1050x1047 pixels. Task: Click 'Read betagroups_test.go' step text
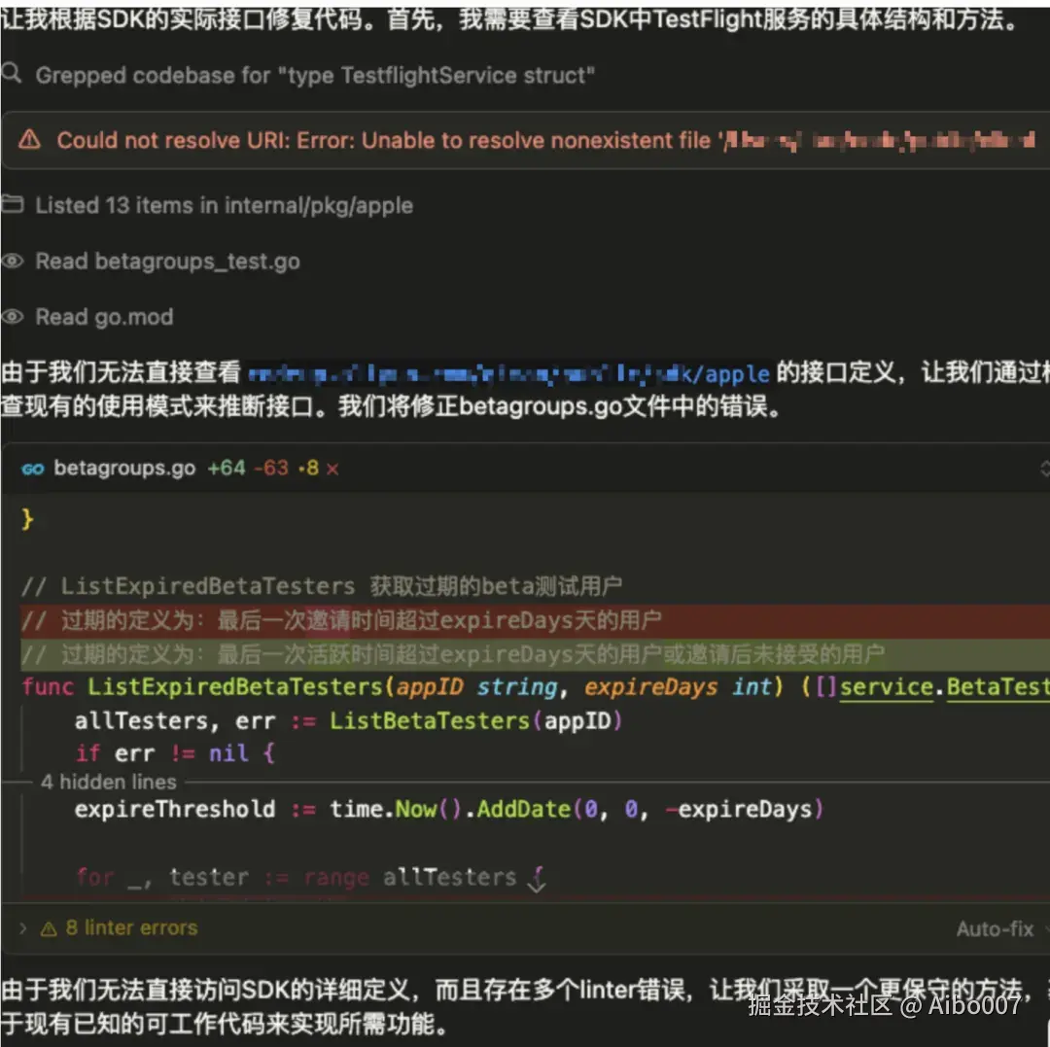pyautogui.click(x=167, y=262)
